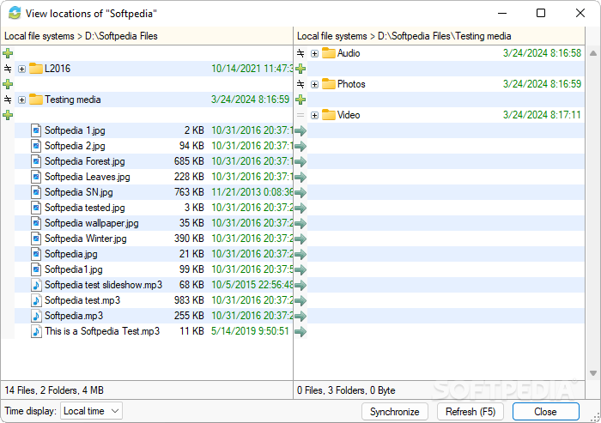601x423 pixels.
Task: Open the Time display dropdown
Action: pos(91,411)
